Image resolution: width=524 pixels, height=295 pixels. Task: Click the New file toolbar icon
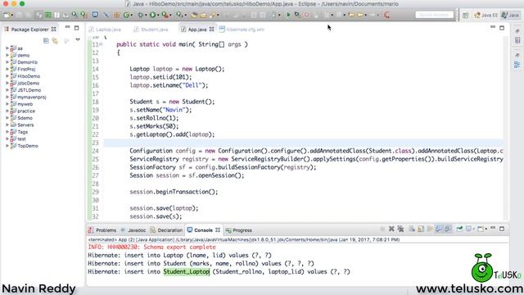coord(7,15)
